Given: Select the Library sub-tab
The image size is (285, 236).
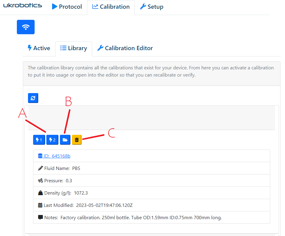Looking at the screenshot, I should [73, 48].
